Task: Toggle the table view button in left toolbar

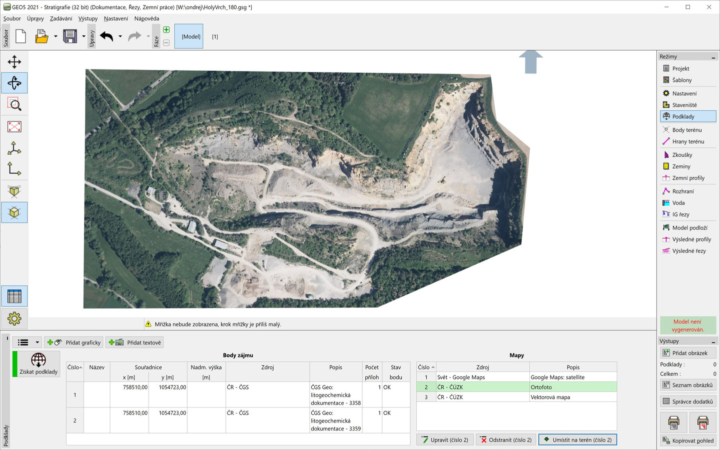Action: (x=14, y=296)
